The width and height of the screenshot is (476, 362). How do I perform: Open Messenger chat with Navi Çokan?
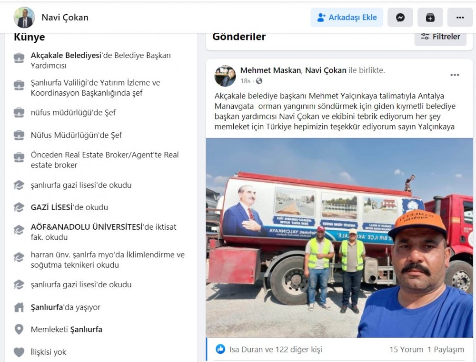pos(400,18)
